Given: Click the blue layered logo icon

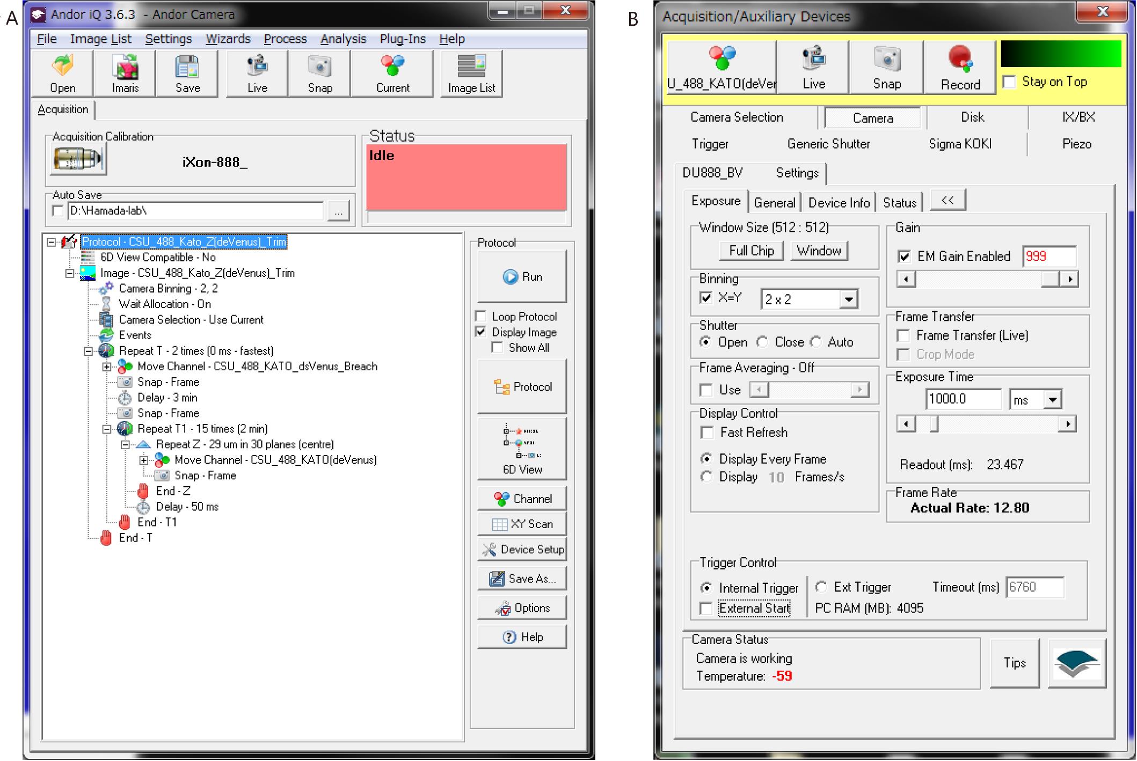Looking at the screenshot, I should click(1077, 663).
